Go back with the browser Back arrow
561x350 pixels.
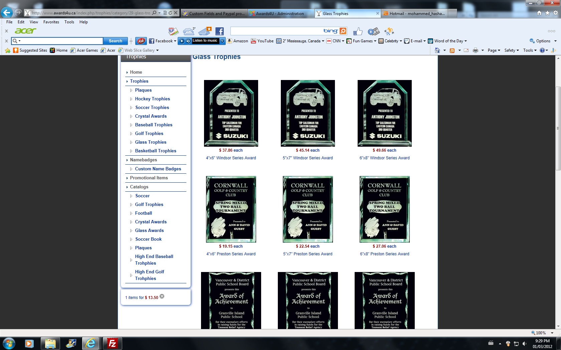[x=7, y=13]
